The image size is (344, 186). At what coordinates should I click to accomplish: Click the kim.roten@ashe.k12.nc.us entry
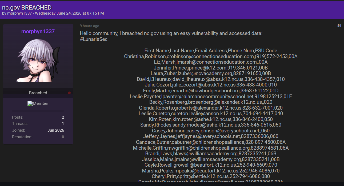211,119
